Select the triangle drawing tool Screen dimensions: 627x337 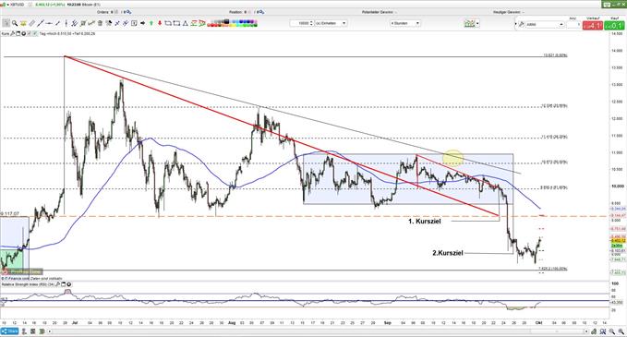click(x=185, y=23)
